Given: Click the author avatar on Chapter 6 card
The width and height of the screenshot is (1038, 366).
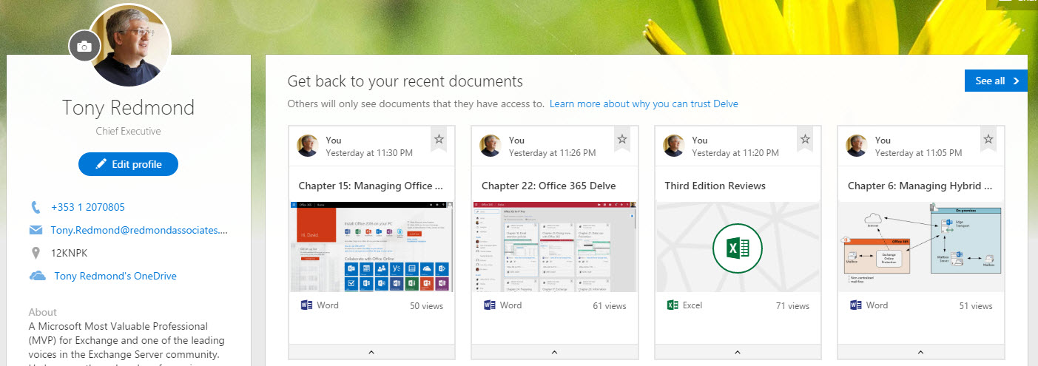Looking at the screenshot, I should point(857,146).
